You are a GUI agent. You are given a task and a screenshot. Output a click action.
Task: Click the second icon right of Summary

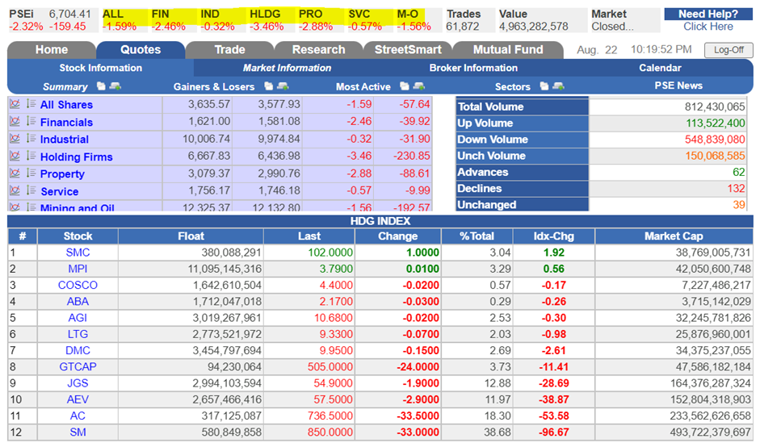tap(115, 86)
